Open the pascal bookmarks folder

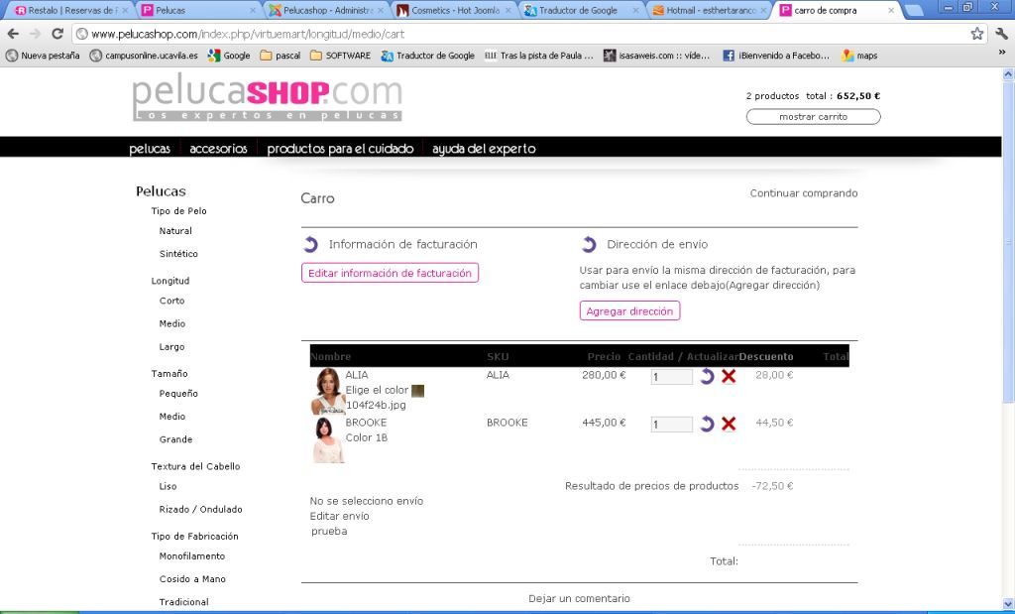[x=281, y=56]
